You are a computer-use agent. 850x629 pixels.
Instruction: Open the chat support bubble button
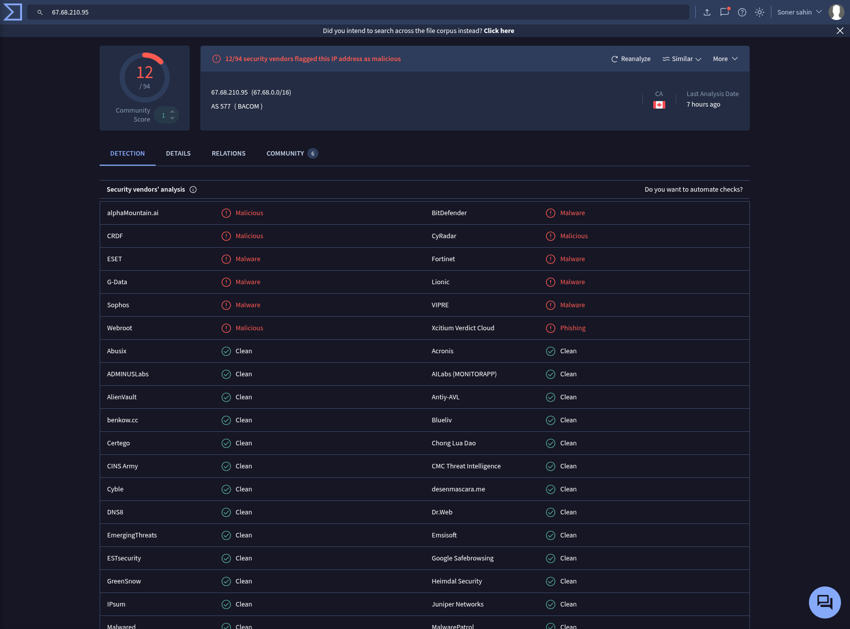pos(824,602)
